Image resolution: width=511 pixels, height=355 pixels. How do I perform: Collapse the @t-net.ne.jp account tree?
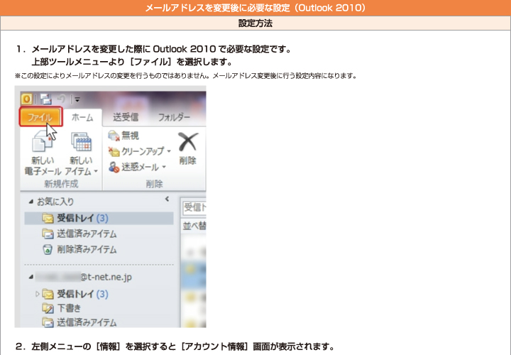click(31, 277)
